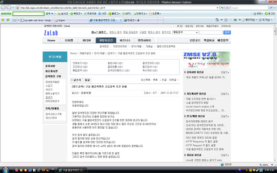Click into the green Naver toolbar search field
The width and height of the screenshot is (277, 173).
coord(28,13)
